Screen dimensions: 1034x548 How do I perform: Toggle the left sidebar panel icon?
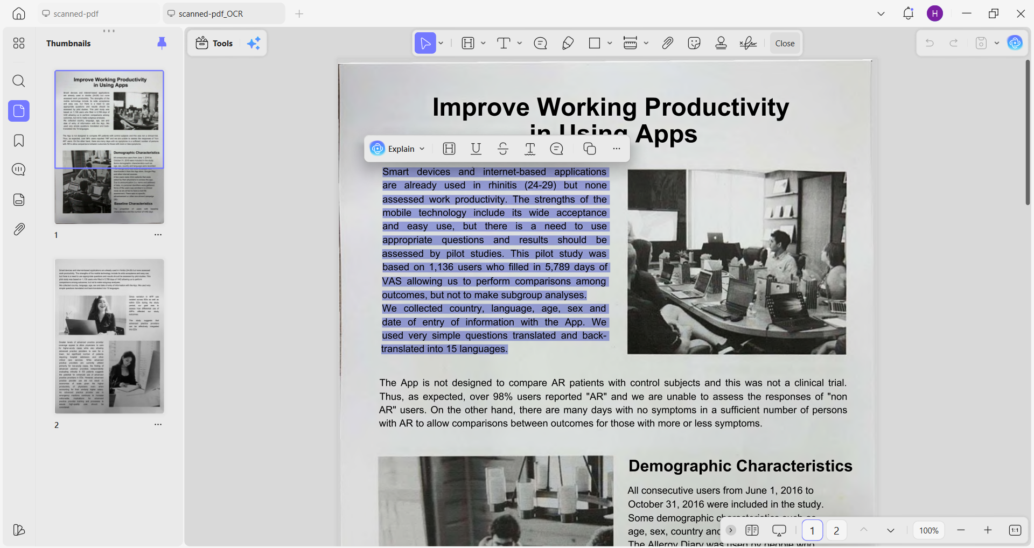(19, 530)
